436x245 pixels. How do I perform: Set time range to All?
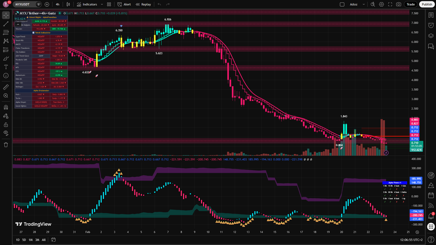[44, 240]
